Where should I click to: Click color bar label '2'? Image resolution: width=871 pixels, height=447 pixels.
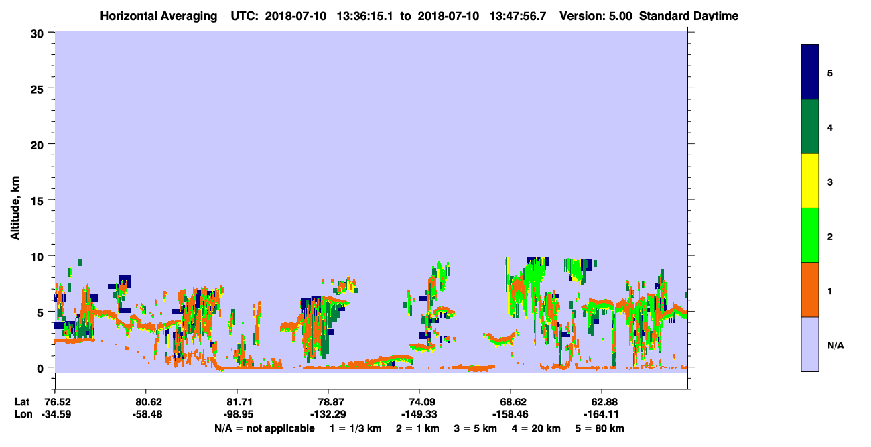[830, 236]
